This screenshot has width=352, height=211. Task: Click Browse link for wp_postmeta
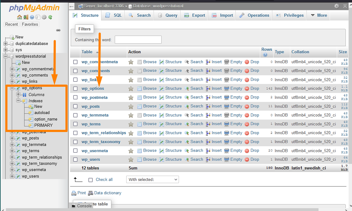coord(149,97)
